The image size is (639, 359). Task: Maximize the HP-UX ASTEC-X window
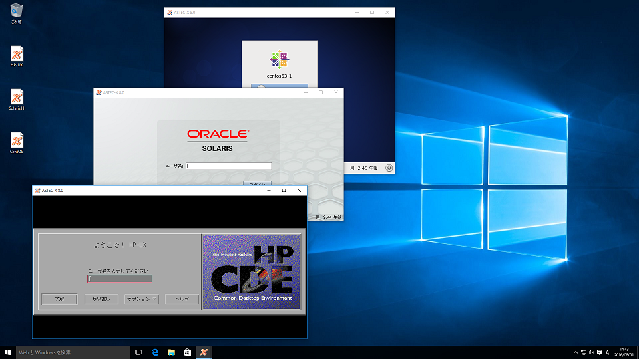pyautogui.click(x=284, y=191)
